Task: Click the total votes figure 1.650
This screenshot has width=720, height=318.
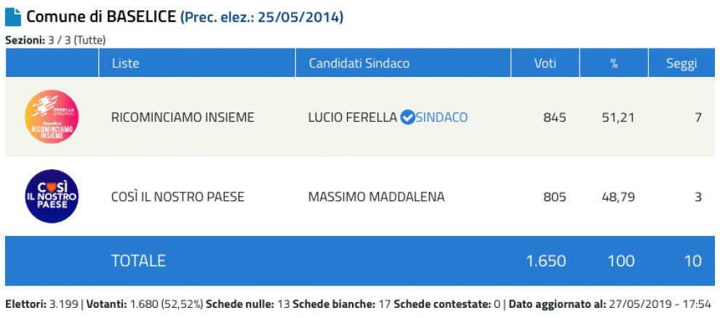Action: tap(545, 261)
